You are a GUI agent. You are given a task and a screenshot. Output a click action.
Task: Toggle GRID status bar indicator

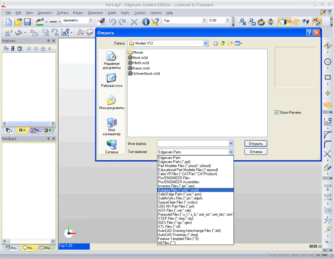[x=295, y=255]
